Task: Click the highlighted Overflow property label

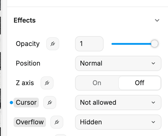Action: click(x=30, y=122)
